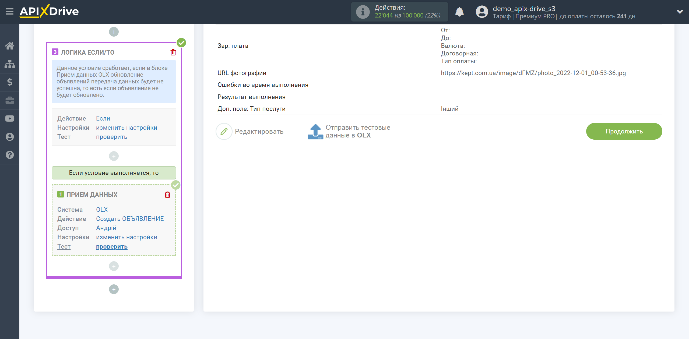
Task: Open изменить настройки in logic block
Action: point(127,128)
